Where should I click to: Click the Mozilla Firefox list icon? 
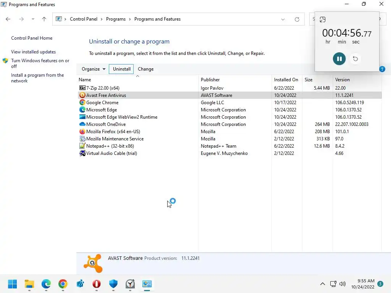(82, 131)
